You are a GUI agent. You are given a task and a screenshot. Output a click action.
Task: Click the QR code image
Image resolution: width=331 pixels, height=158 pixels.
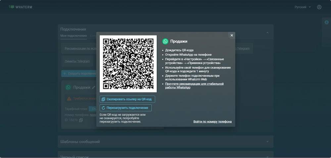128,64
